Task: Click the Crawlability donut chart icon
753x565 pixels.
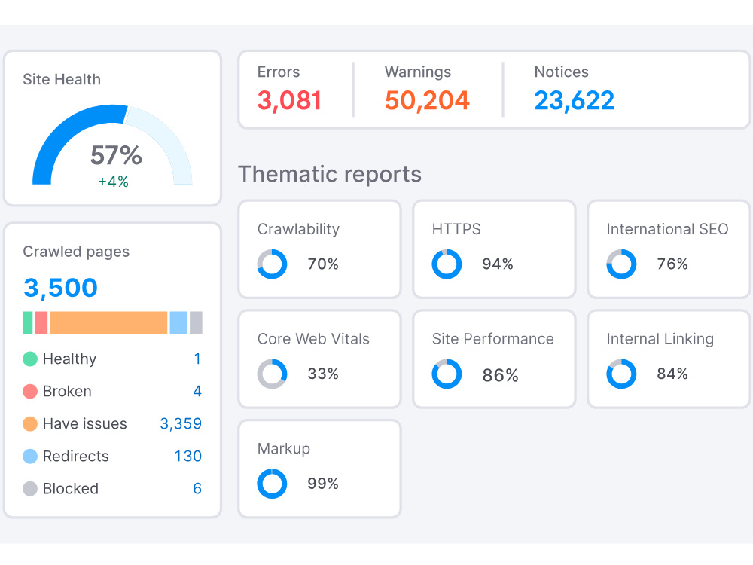Action: pyautogui.click(x=273, y=264)
